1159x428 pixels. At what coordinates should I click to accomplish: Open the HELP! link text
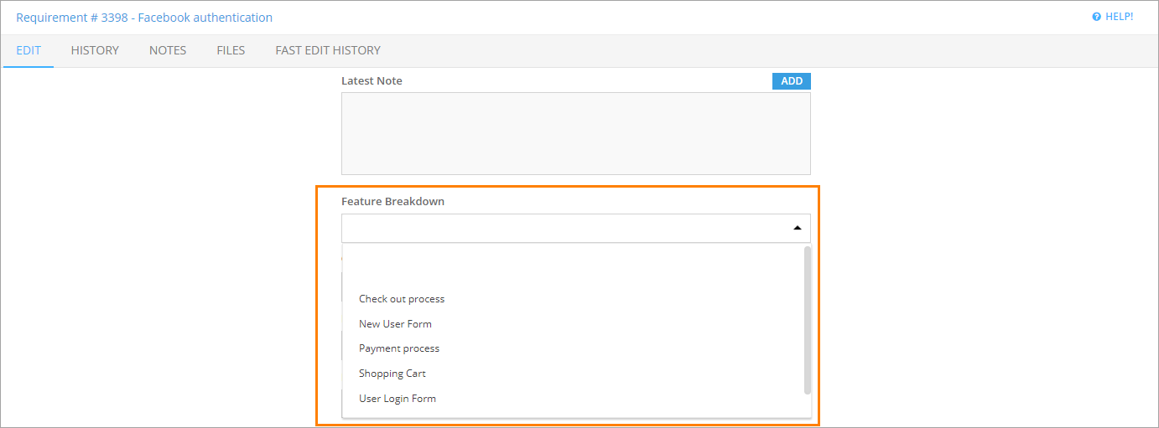pos(1119,17)
